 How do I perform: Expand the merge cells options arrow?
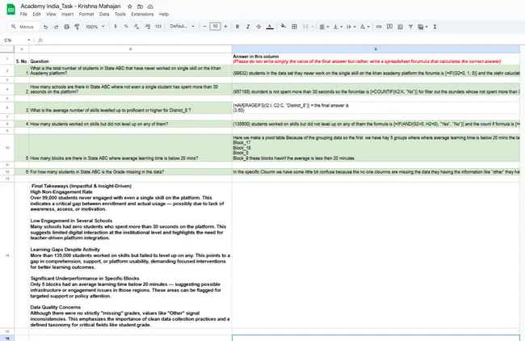[x=313, y=27]
